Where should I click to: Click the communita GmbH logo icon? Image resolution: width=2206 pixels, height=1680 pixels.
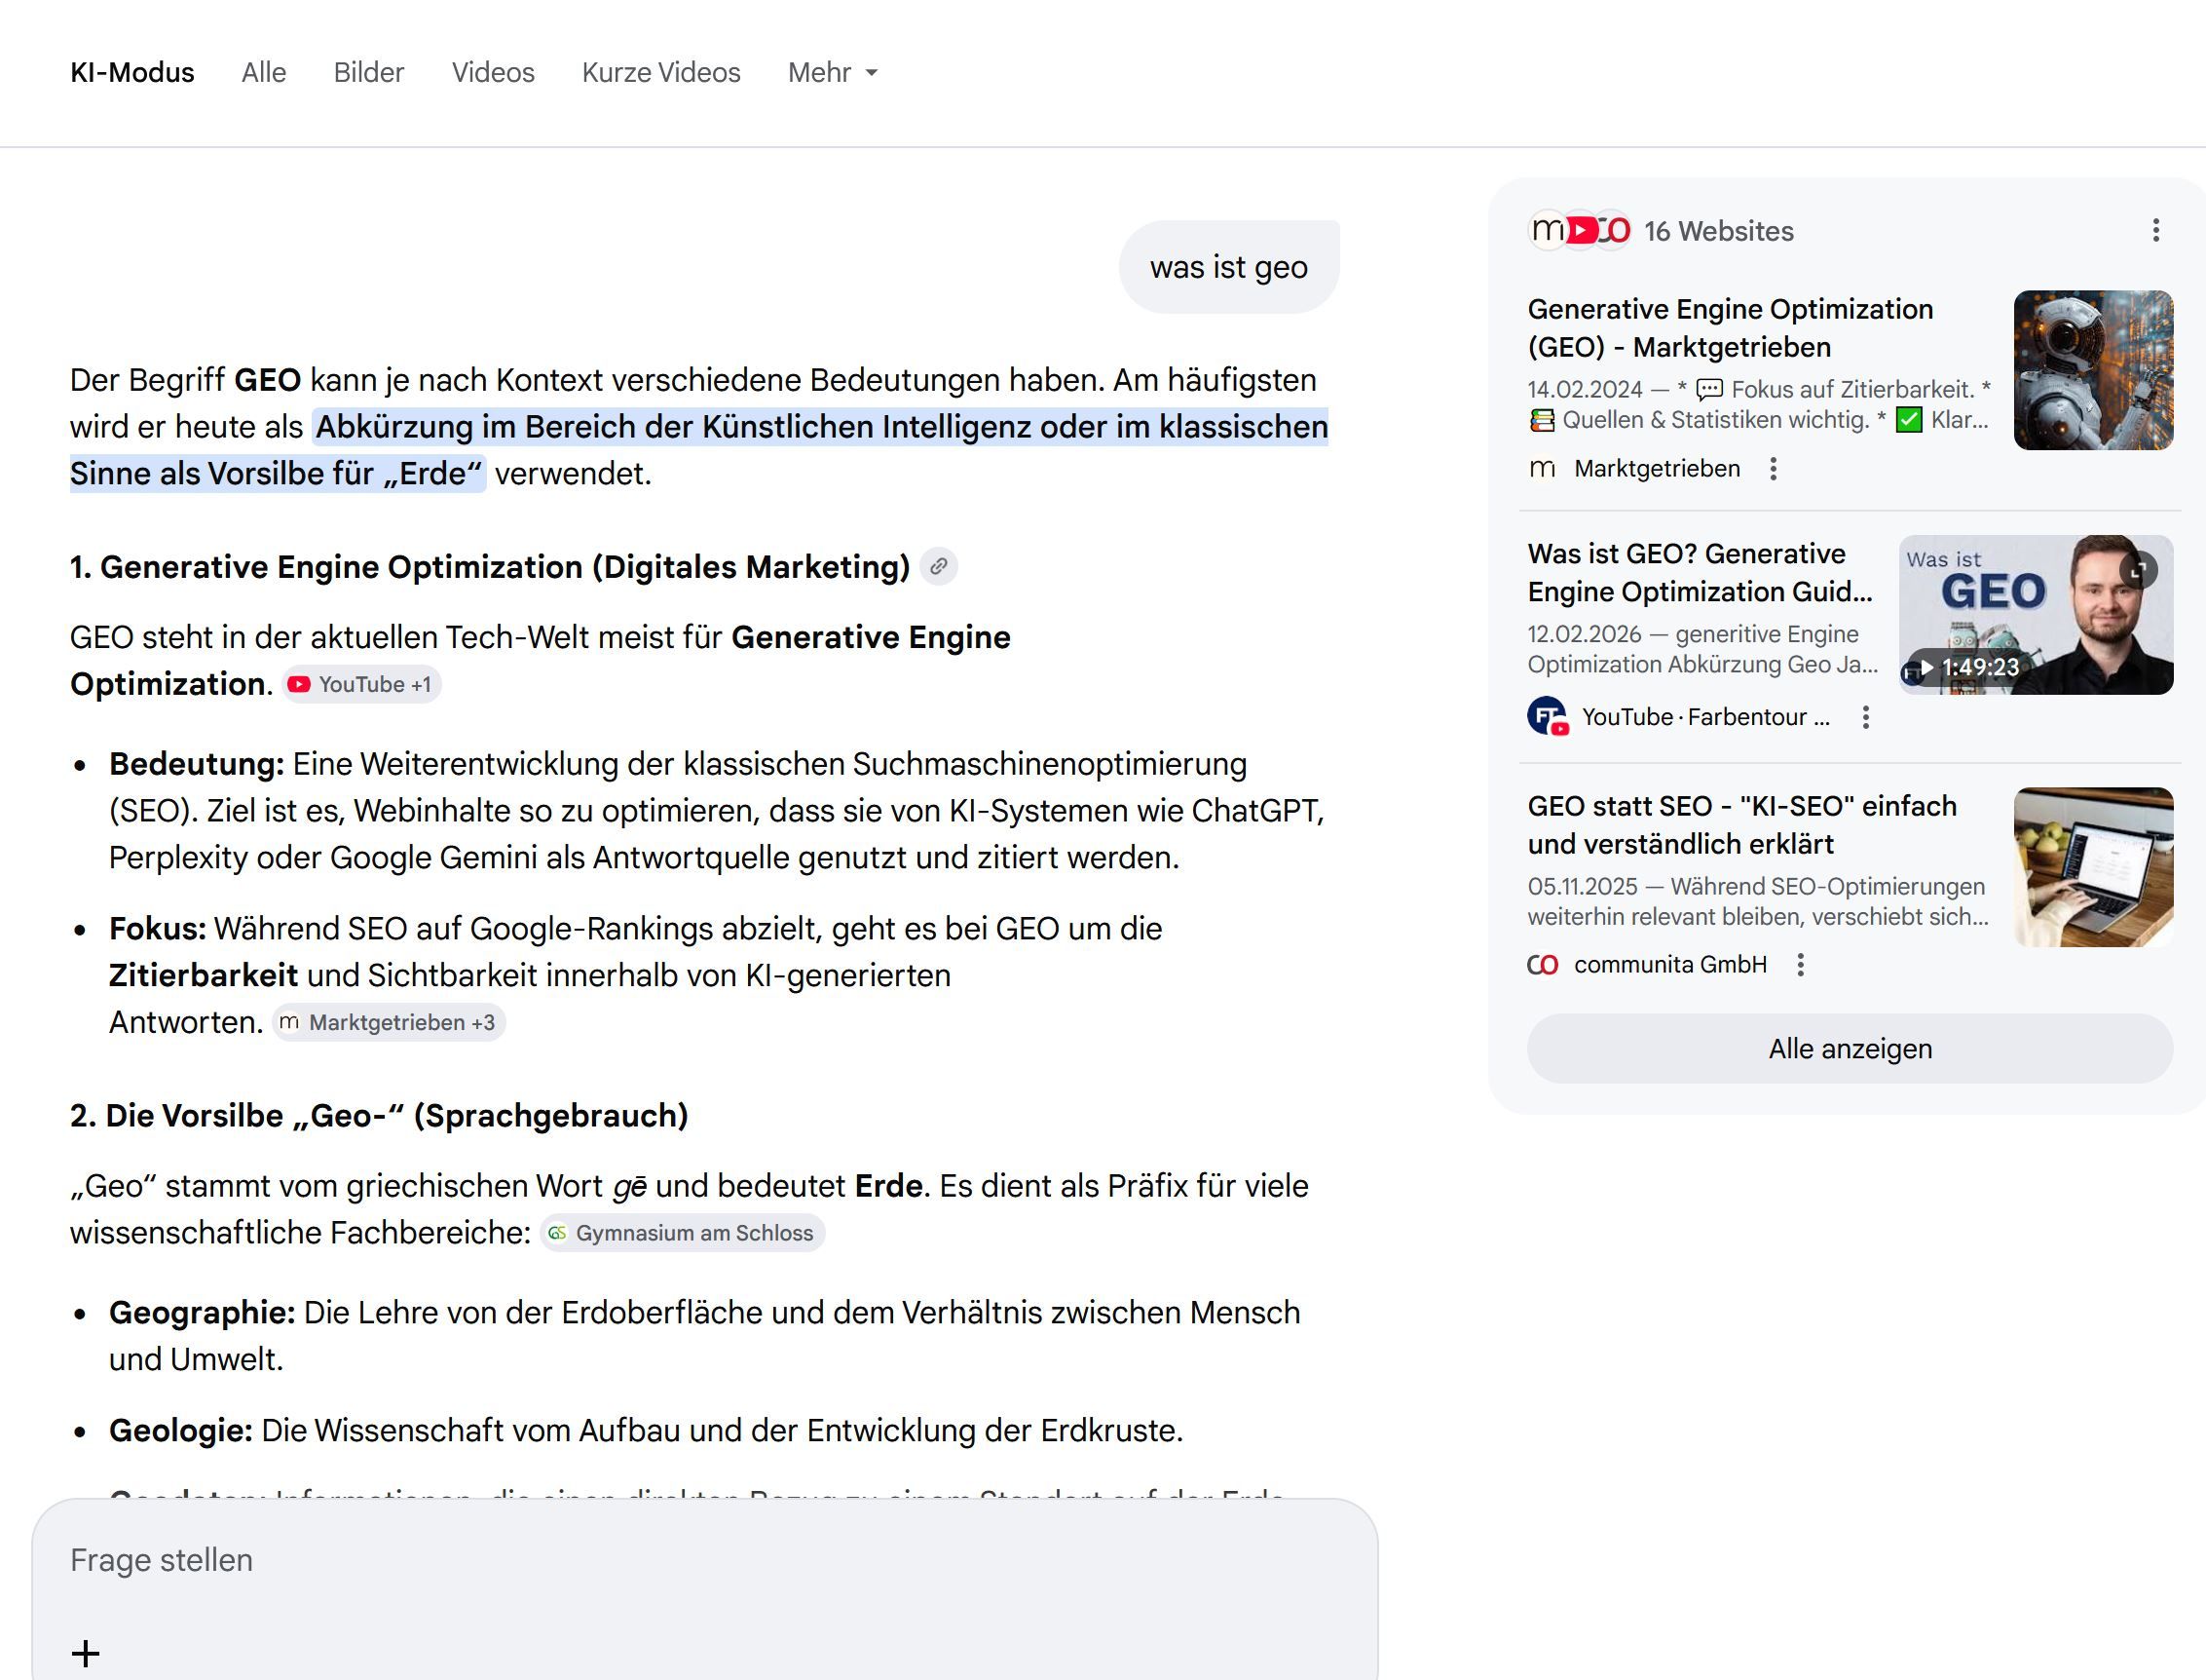pos(1543,963)
